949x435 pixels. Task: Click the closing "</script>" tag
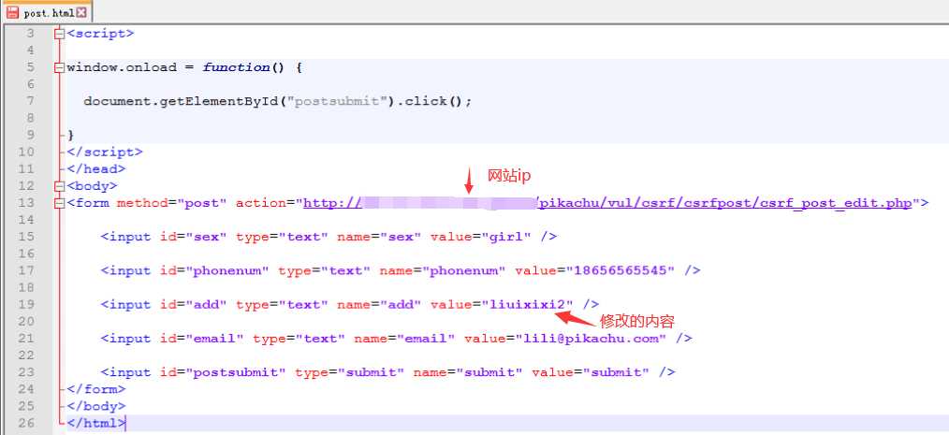[105, 152]
